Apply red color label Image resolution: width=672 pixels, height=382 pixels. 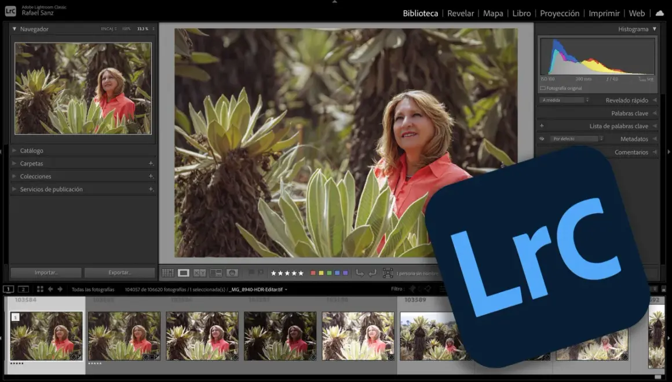click(x=313, y=273)
